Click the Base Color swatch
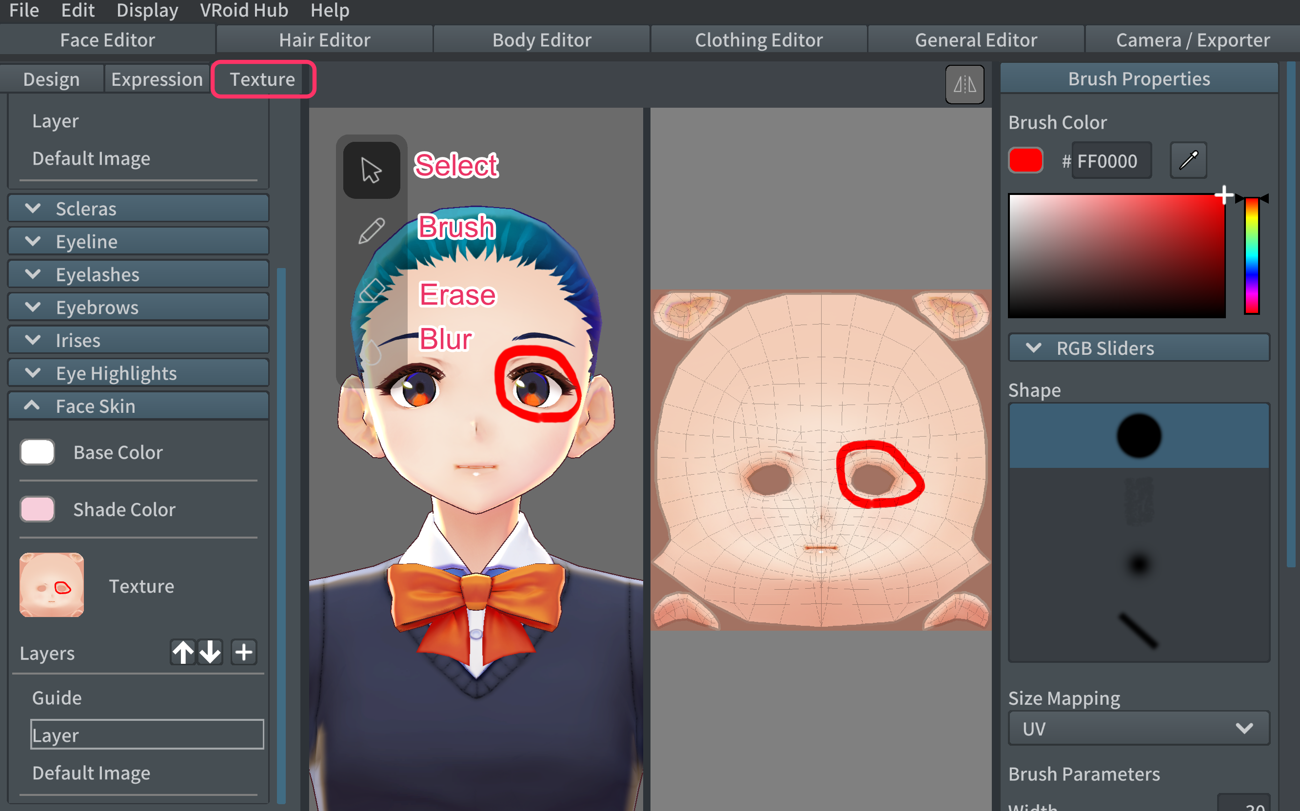Image resolution: width=1300 pixels, height=811 pixels. [38, 452]
